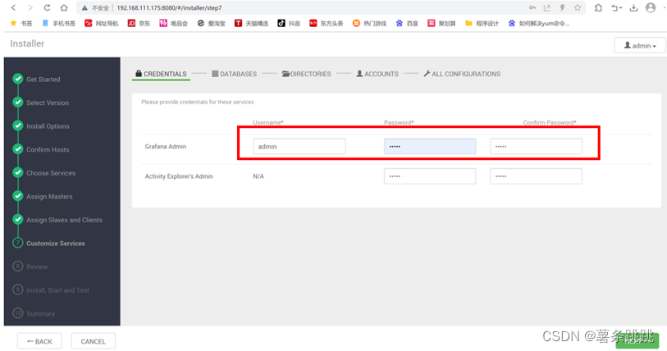Click the BACK button
Viewport: 667px width, 351px height.
pyautogui.click(x=39, y=341)
